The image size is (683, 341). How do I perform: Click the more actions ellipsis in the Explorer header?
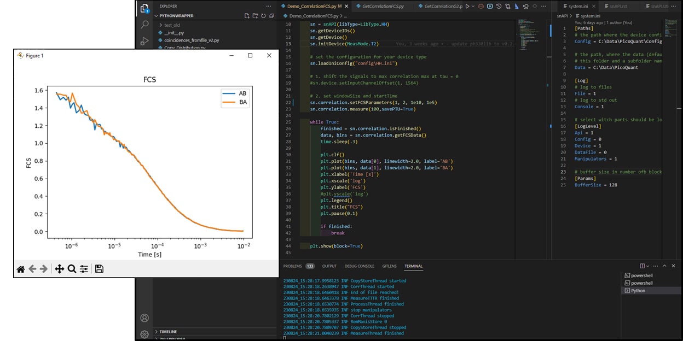point(268,6)
